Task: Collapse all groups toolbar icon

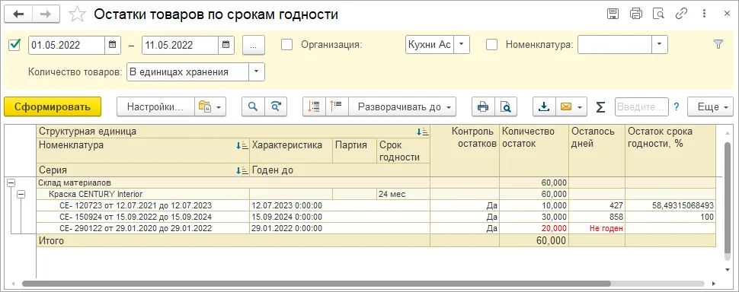Action: coord(313,107)
